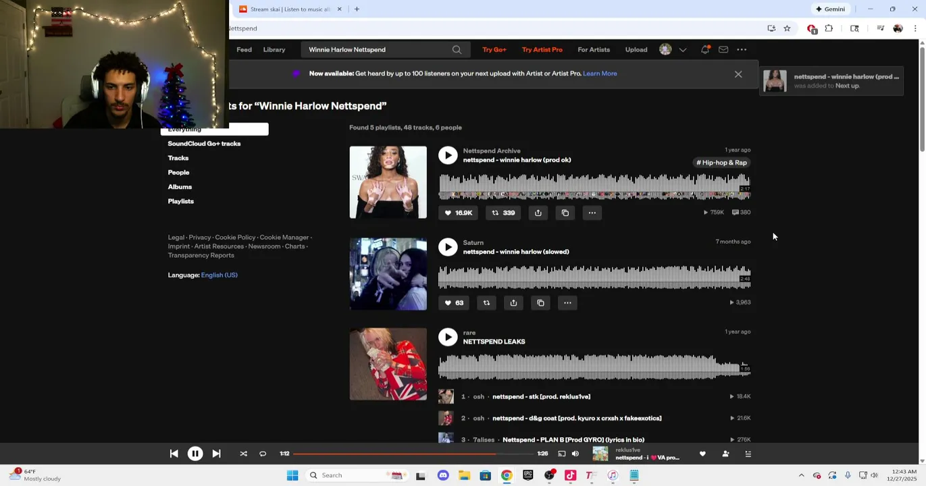This screenshot has height=486, width=926.
Task: Expand the profile dropdown chevron
Action: [683, 50]
